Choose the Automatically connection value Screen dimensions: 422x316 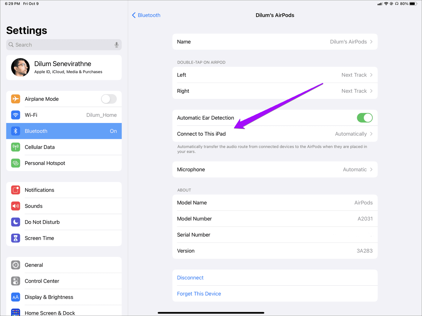pyautogui.click(x=351, y=134)
